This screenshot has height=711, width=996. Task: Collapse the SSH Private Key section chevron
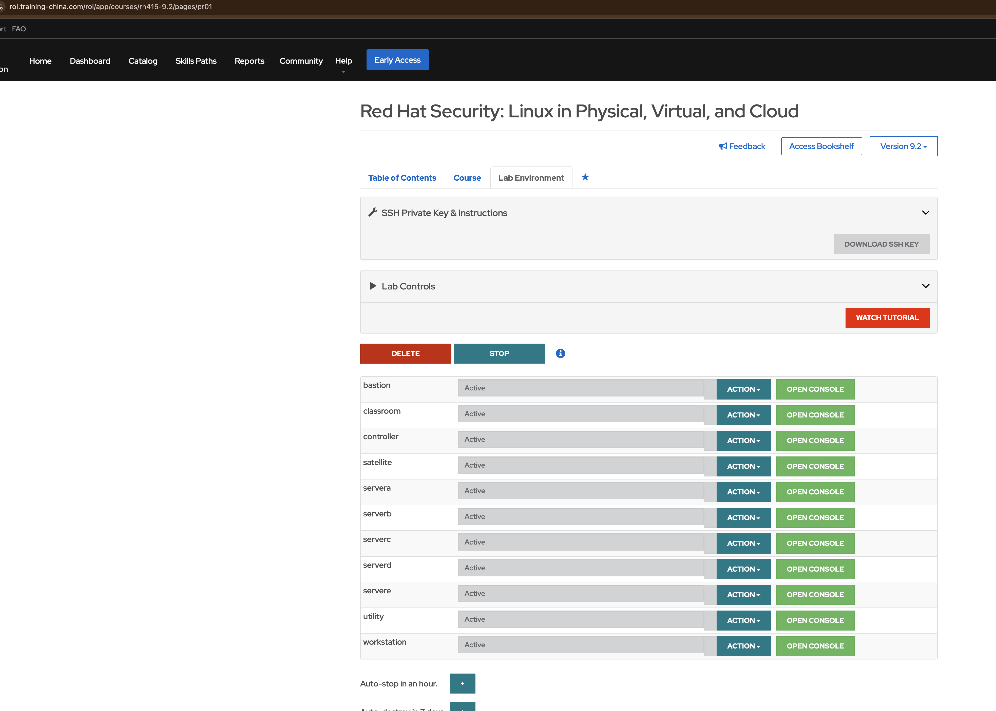point(925,212)
